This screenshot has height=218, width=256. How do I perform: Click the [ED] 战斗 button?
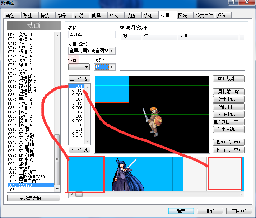tap(229, 79)
